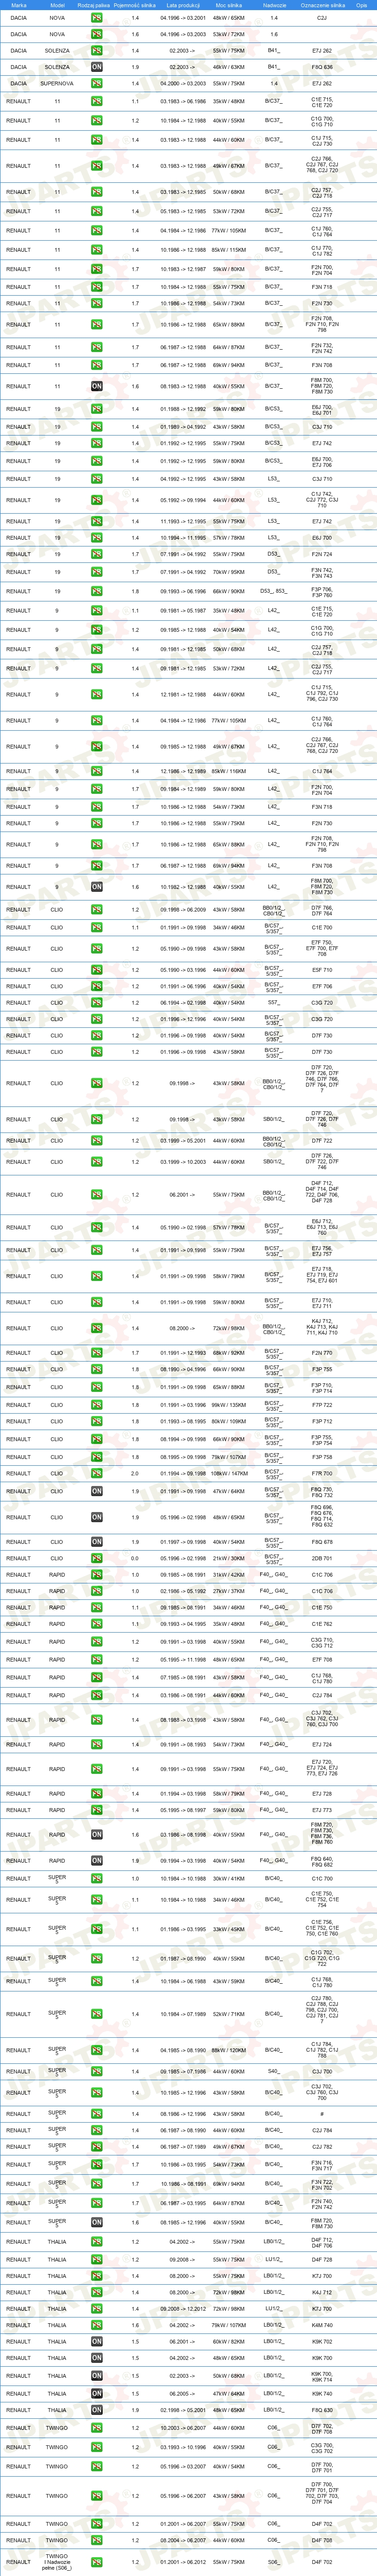Click diesel ON icon in SUPER 5 1.6 row
The width and height of the screenshot is (377, 2576).
pyautogui.click(x=97, y=2223)
